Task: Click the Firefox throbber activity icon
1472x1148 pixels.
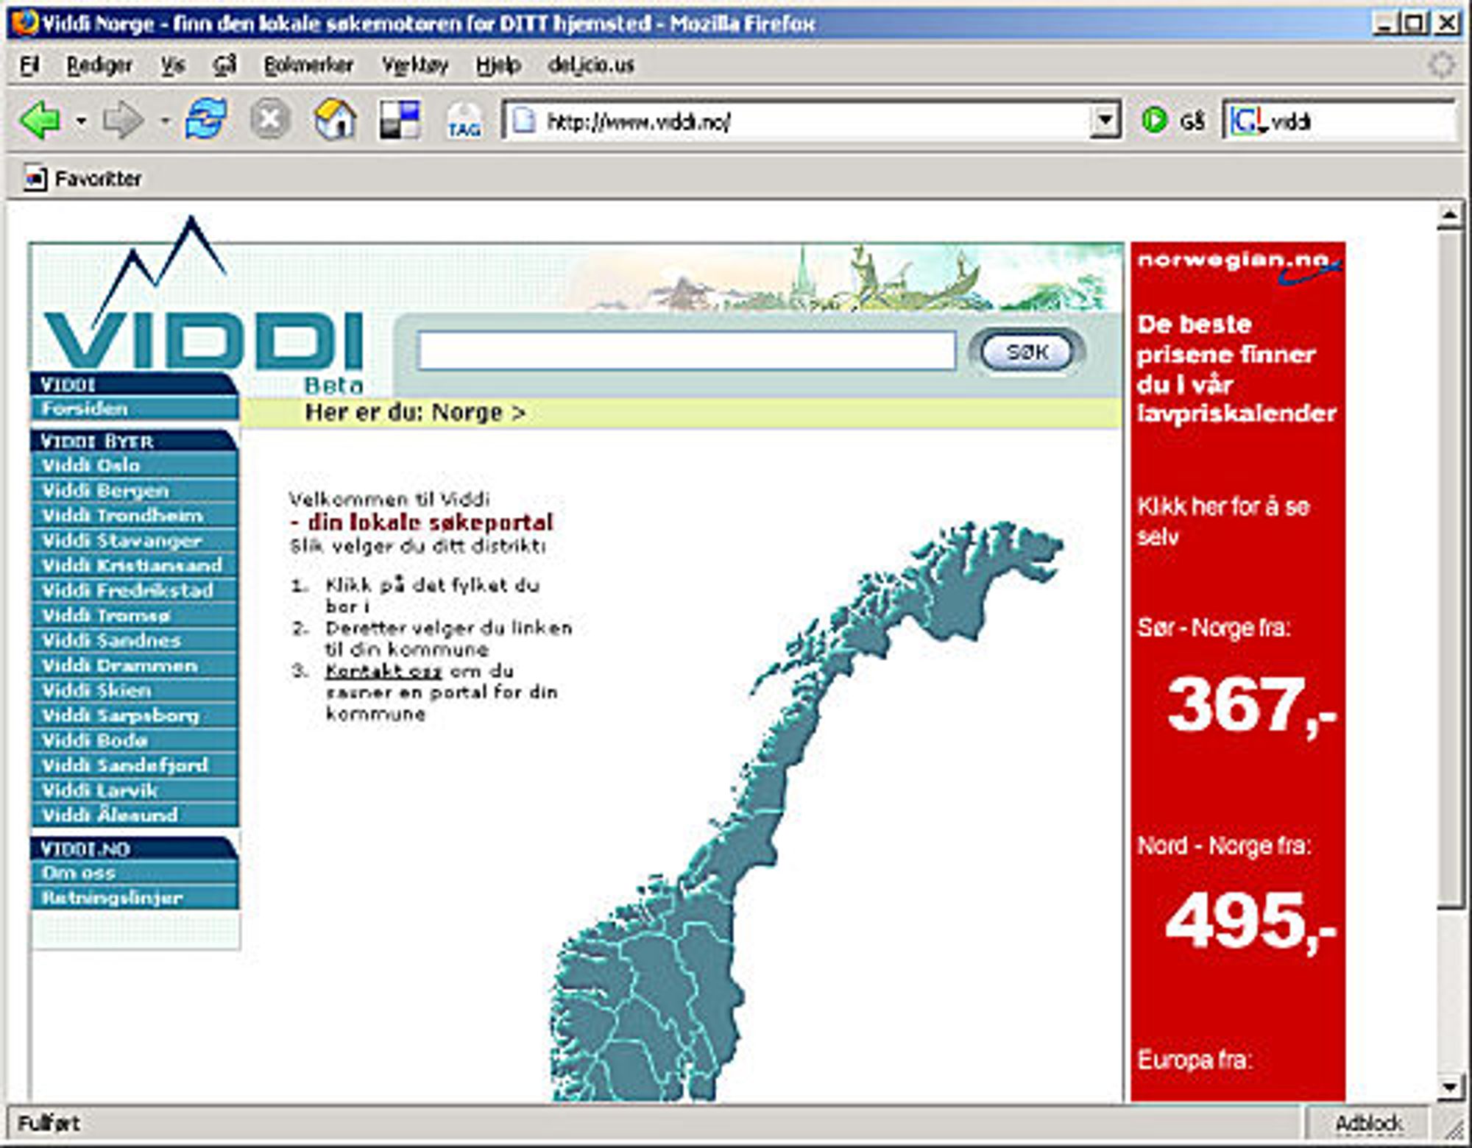Action: pos(1440,65)
